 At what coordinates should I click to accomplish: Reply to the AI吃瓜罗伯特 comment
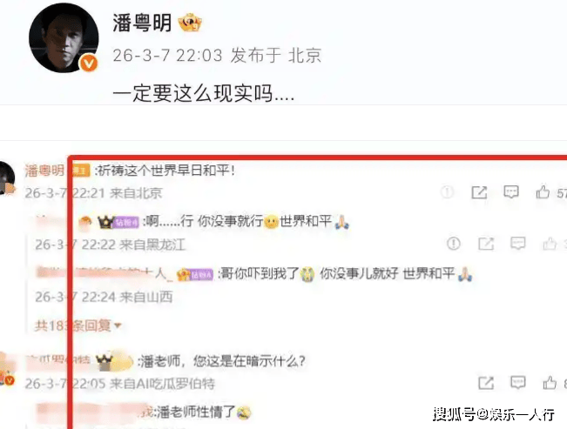coord(518,382)
